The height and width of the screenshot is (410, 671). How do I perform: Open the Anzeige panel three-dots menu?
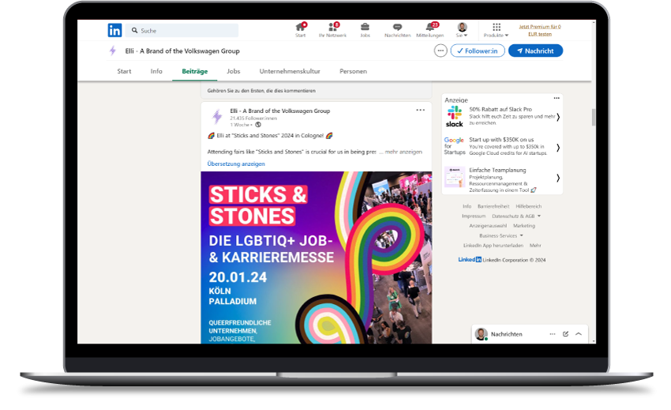557,98
